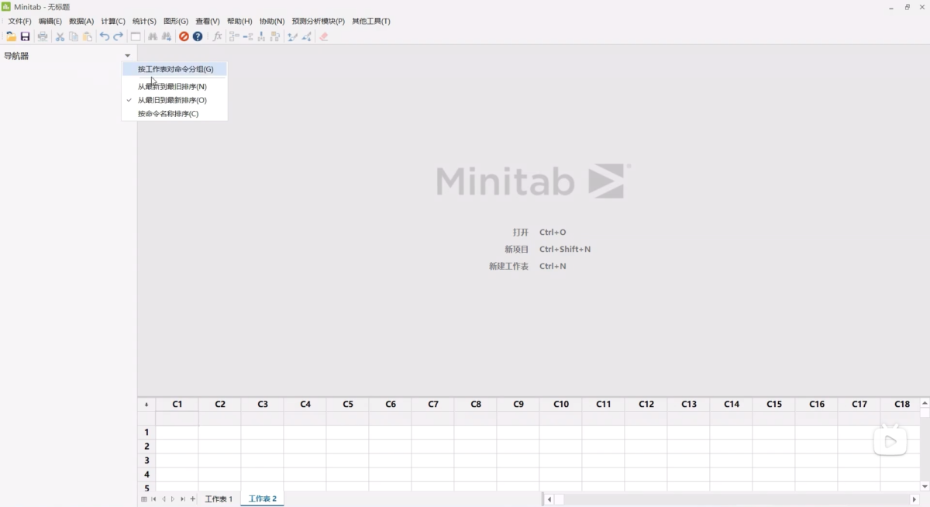Collapse the Navigator dropdown arrow

pos(128,56)
